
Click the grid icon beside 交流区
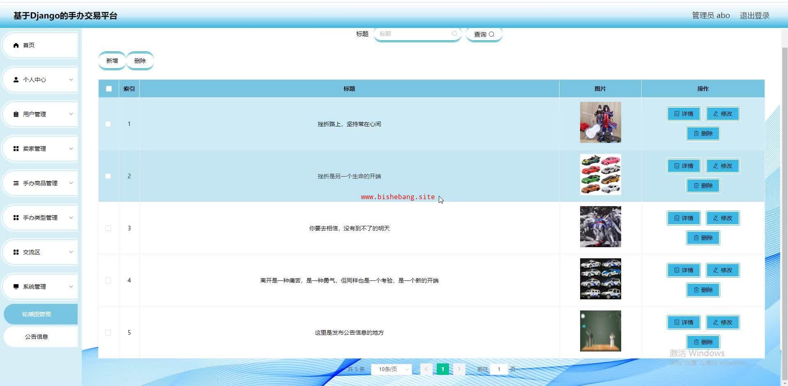[16, 252]
